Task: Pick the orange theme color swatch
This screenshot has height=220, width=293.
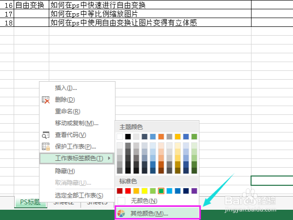Action: 161,136
